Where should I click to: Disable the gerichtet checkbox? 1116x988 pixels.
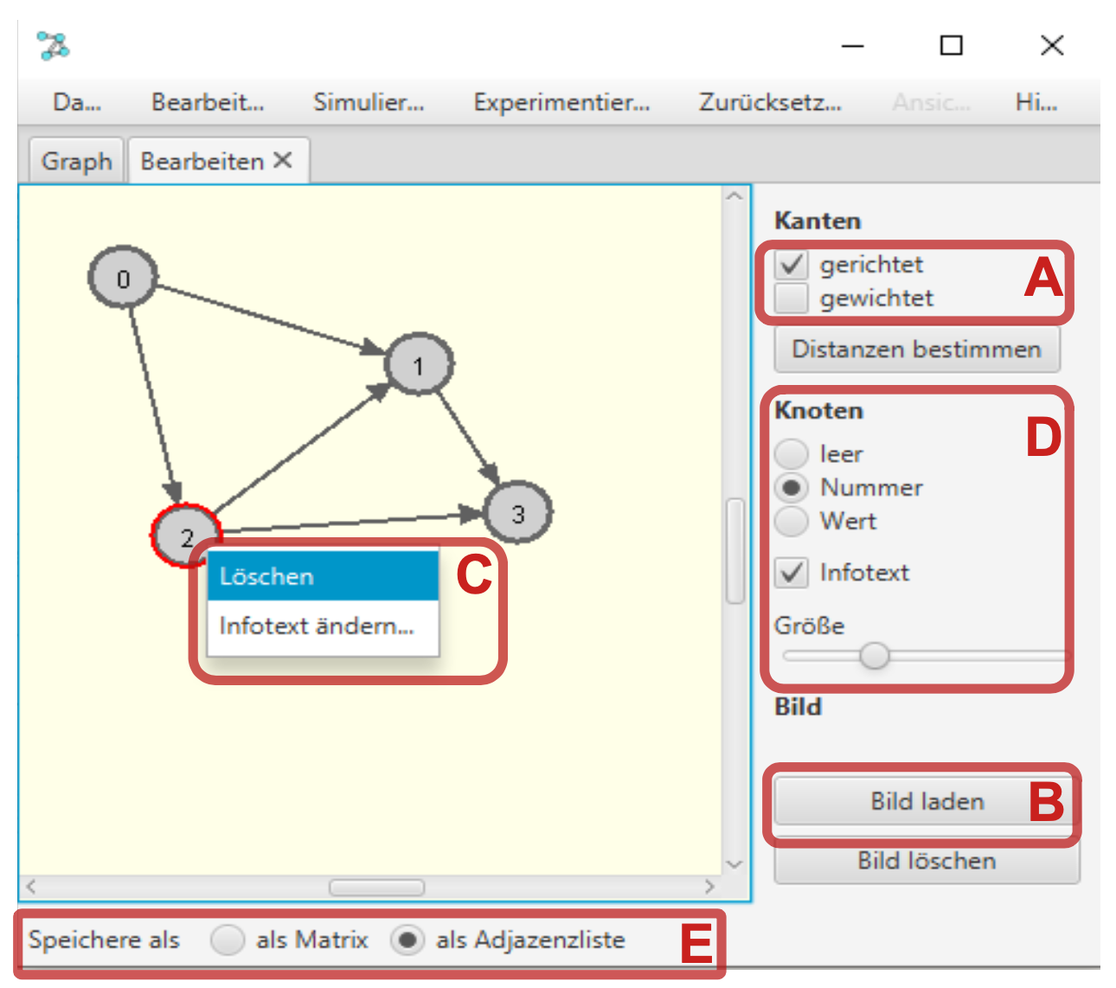tap(791, 265)
